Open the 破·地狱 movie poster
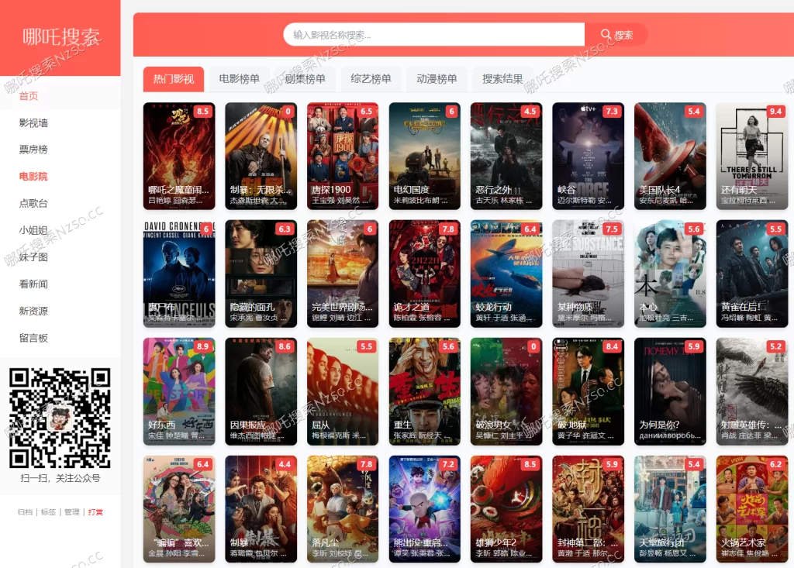Image resolution: width=794 pixels, height=568 pixels. [589, 391]
